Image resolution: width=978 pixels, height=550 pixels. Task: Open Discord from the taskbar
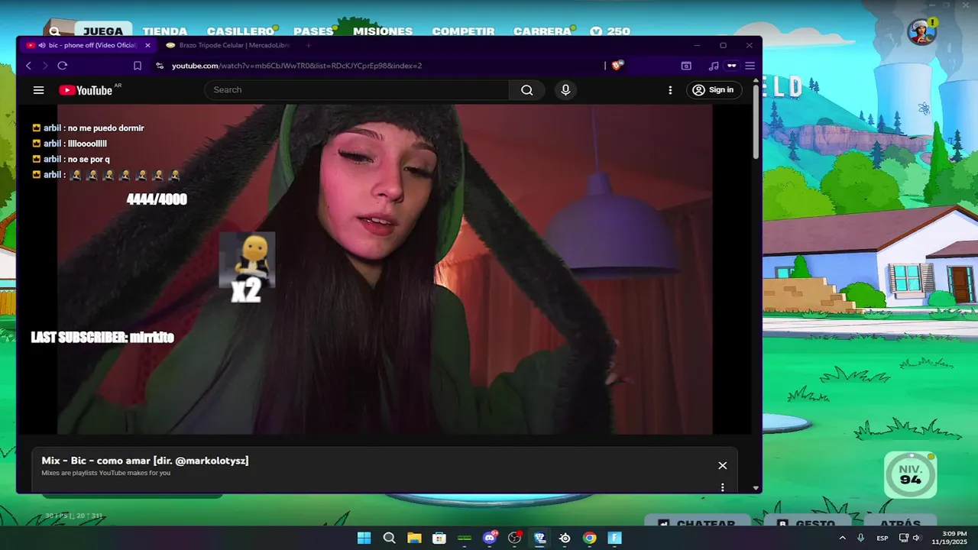point(490,538)
